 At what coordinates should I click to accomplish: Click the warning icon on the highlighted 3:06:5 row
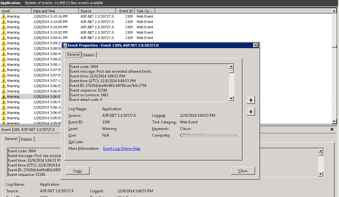[4, 96]
